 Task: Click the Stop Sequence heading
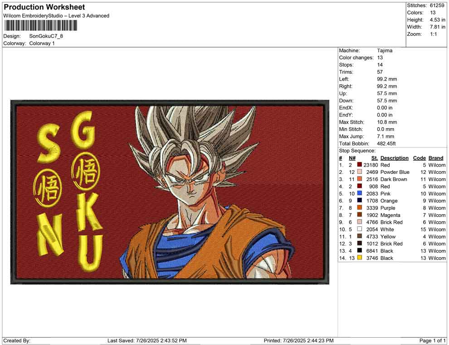tap(357, 151)
